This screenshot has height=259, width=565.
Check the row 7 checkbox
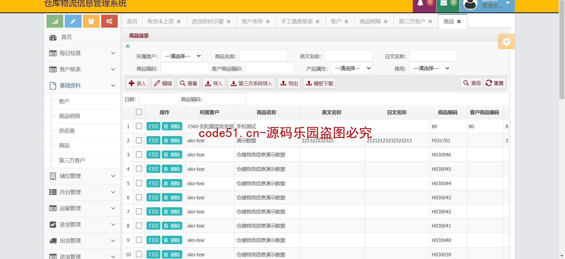pyautogui.click(x=139, y=211)
